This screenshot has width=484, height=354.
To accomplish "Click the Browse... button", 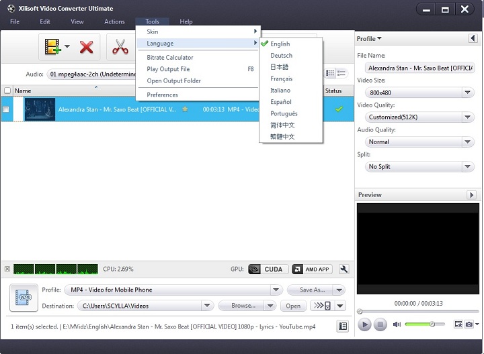I will tap(241, 306).
